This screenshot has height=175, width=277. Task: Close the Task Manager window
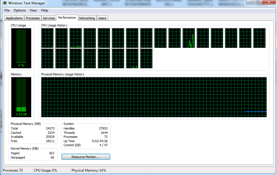(269, 2)
